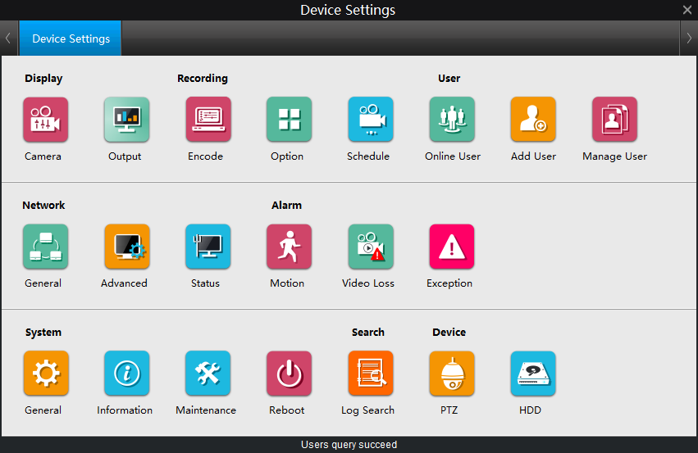
Task: Open Encode recording settings
Action: coord(208,120)
